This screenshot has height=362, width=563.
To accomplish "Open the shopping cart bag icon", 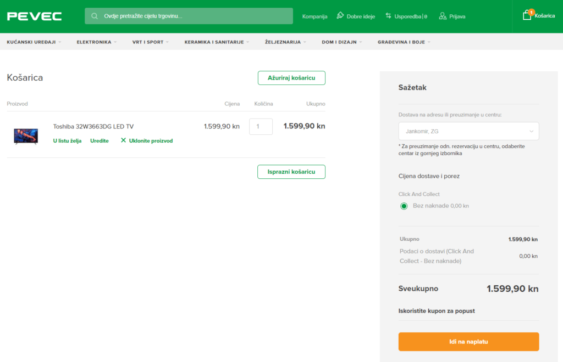I will 527,15.
